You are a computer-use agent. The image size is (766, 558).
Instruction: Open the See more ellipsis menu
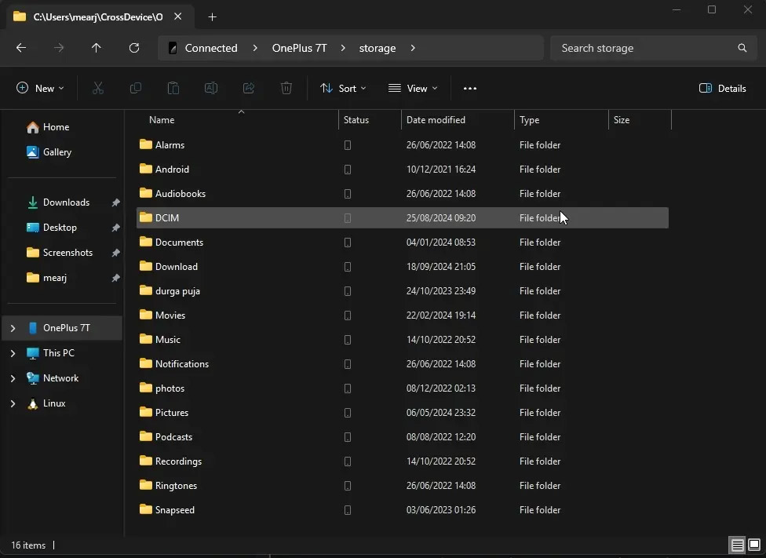(x=470, y=88)
